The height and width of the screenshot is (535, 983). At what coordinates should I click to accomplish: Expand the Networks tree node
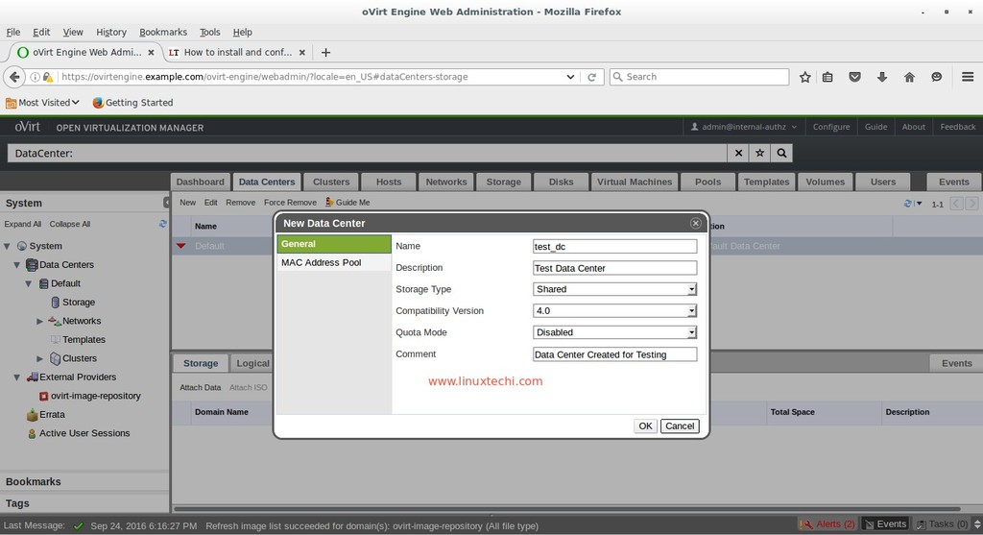pyautogui.click(x=39, y=321)
